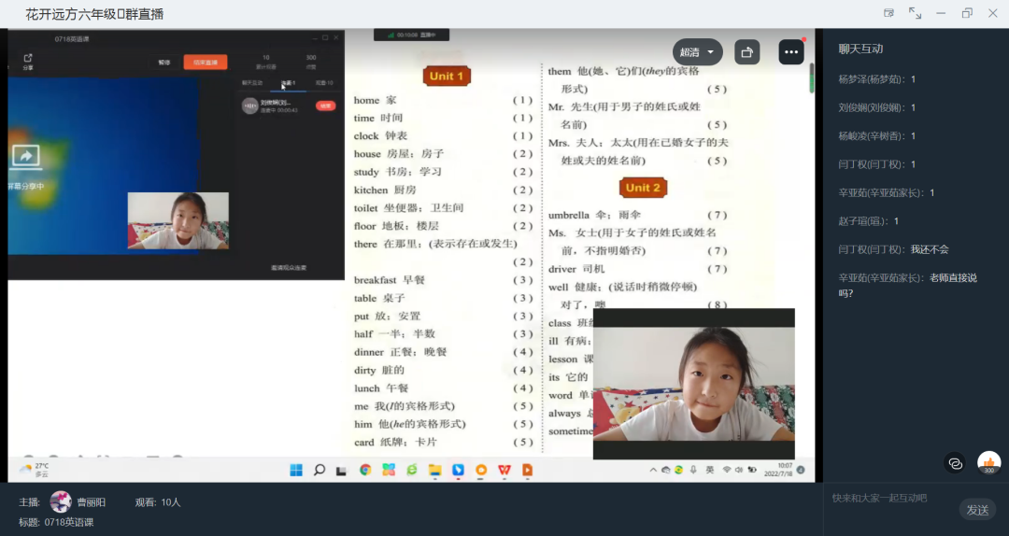The width and height of the screenshot is (1009, 536).
Task: Click the 分享 share icon in shared screen
Action: (x=28, y=61)
